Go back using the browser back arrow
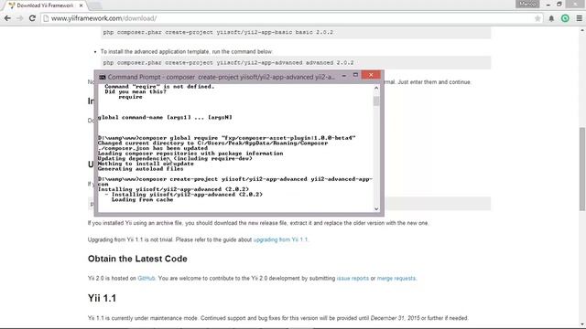The height and width of the screenshot is (329, 586). point(7,18)
